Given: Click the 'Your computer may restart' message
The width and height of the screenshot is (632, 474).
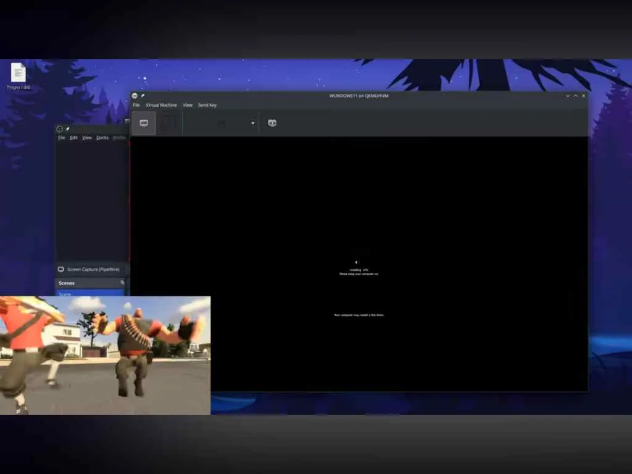Looking at the screenshot, I should coord(359,315).
